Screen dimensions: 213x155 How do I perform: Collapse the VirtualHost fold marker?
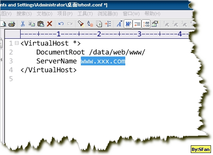click(x=17, y=43)
